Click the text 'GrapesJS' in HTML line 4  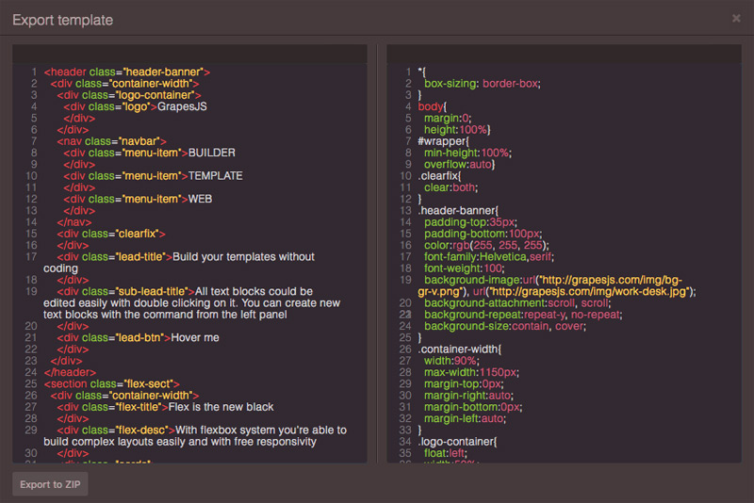click(182, 106)
